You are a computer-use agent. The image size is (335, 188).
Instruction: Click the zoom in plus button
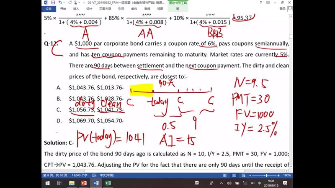278,175
